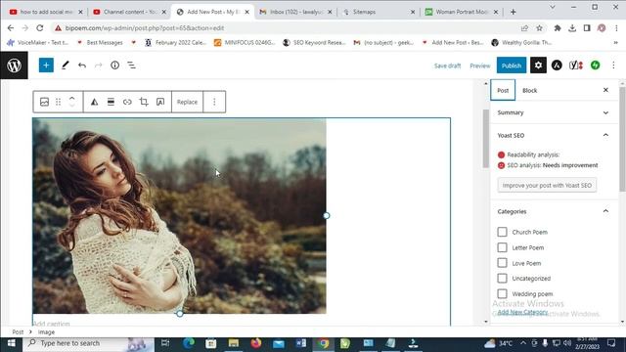626x352 pixels.
Task: Switch to the Channel content YouTube tab
Action: pos(129,12)
